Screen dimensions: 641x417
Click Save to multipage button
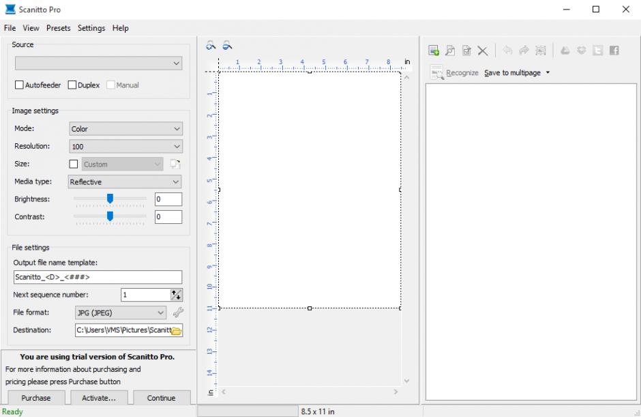point(512,72)
